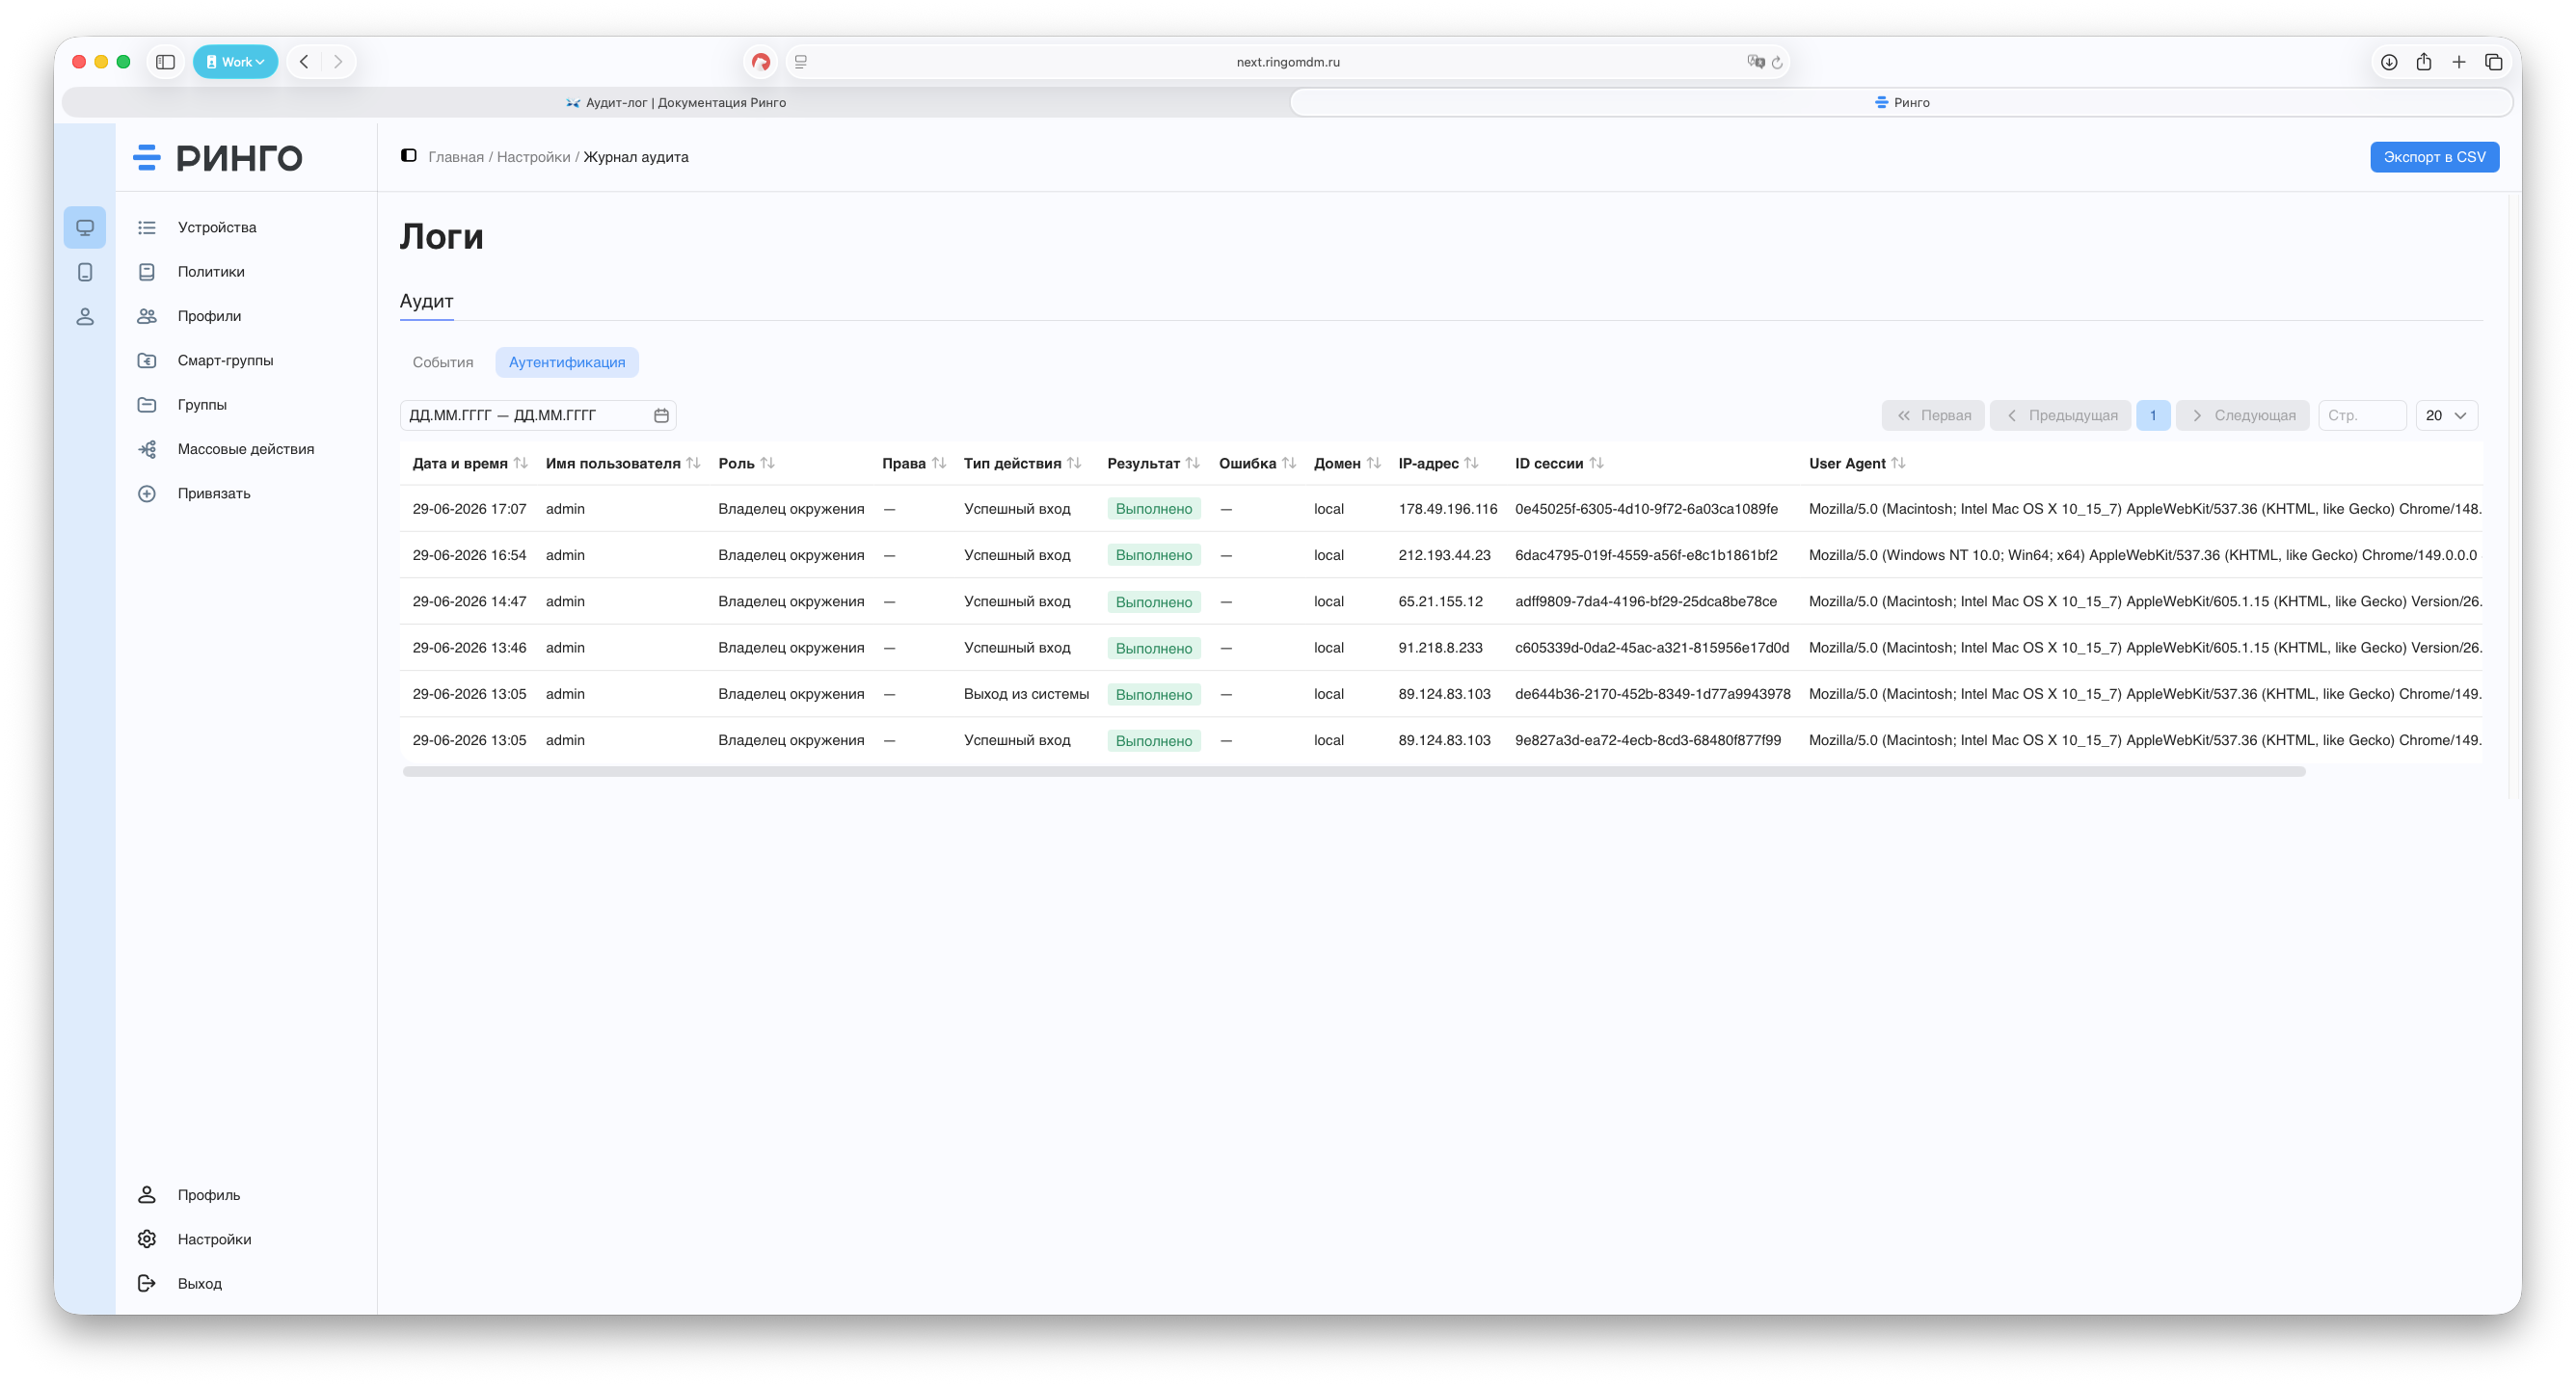This screenshot has width=2576, height=1386.
Task: Open Массовые действия in the sidebar
Action: 246,449
